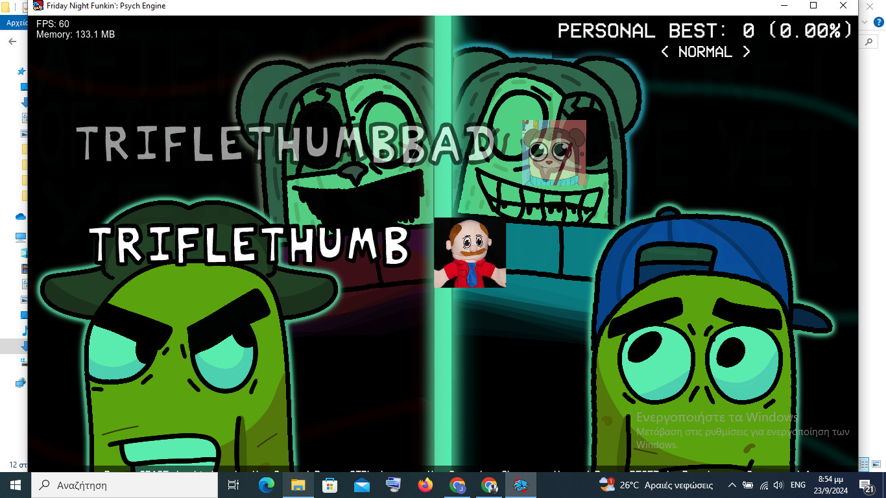
Task: Open Firefox from the taskbar
Action: pos(425,485)
